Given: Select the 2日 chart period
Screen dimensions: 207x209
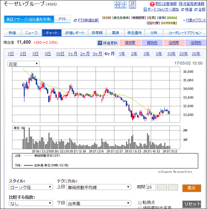Looking at the screenshot, I should [x=23, y=54].
